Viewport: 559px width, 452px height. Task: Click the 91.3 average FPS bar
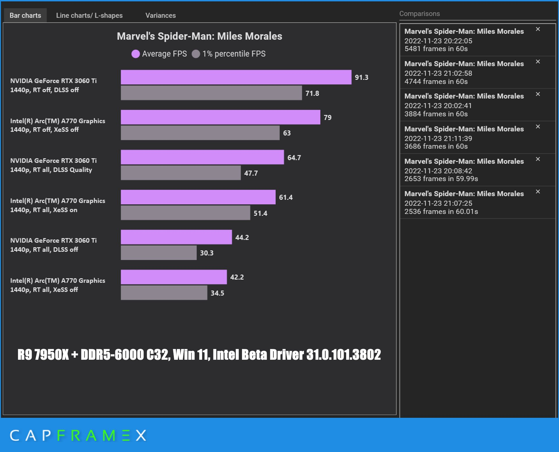click(236, 77)
